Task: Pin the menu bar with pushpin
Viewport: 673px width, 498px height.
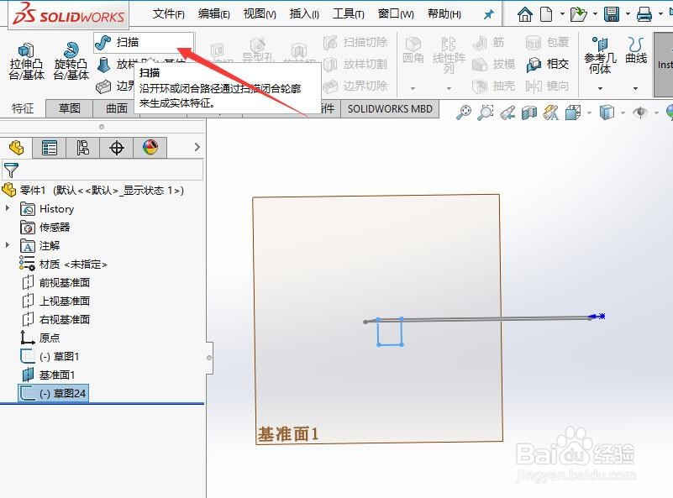Action: pyautogui.click(x=488, y=14)
